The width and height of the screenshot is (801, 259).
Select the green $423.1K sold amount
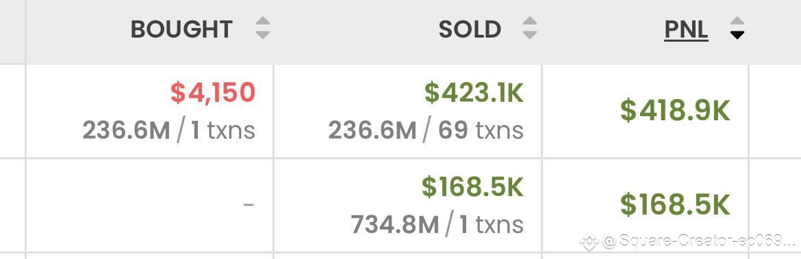pos(474,93)
